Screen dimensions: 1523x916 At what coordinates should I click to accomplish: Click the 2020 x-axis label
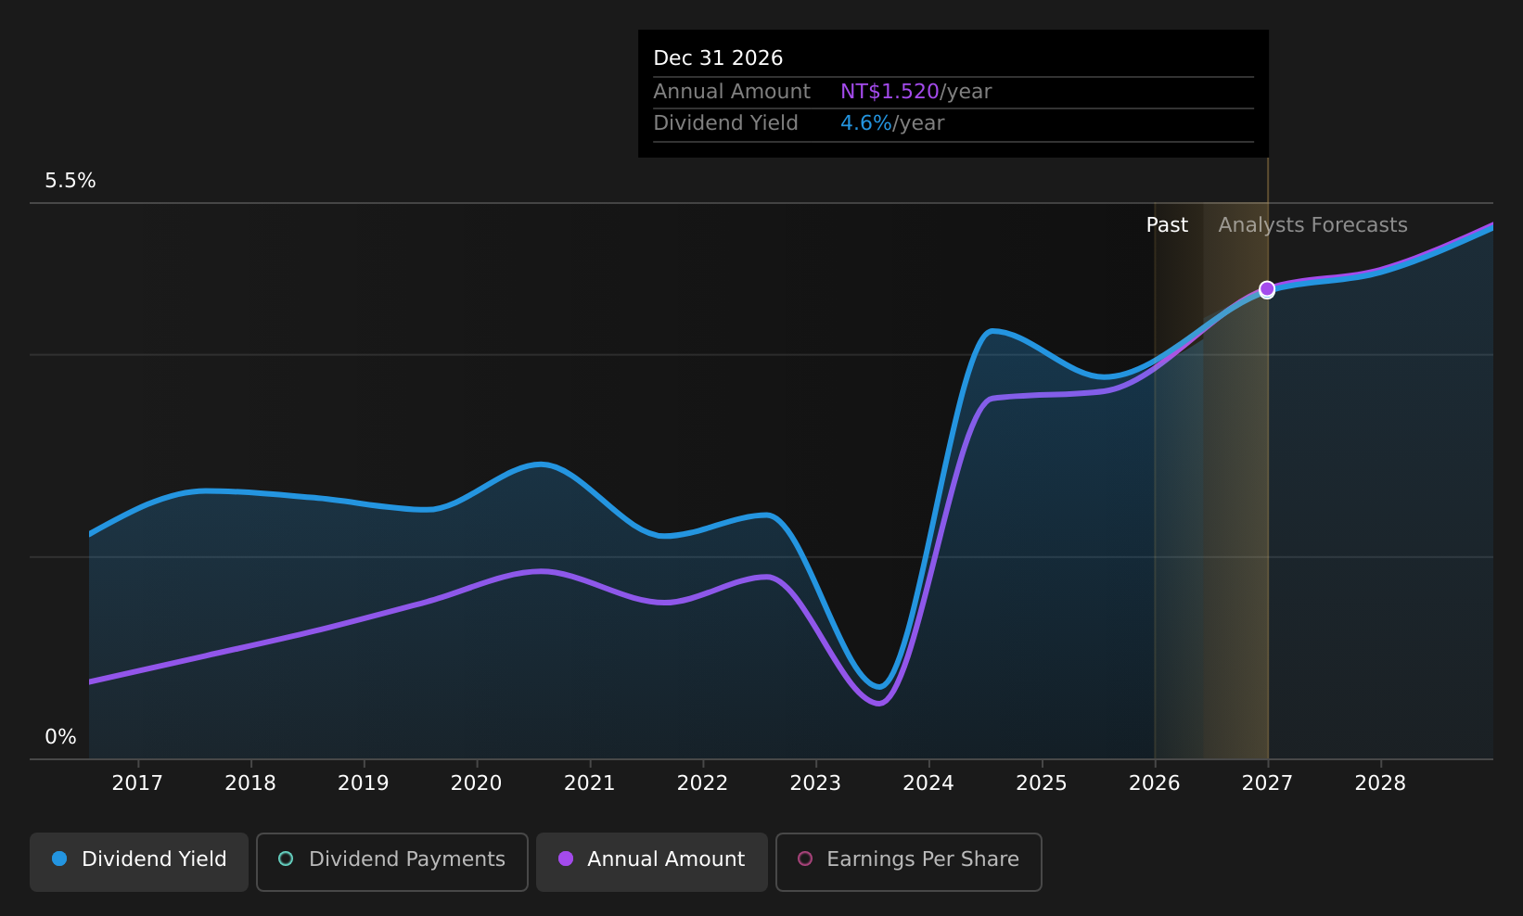click(477, 783)
